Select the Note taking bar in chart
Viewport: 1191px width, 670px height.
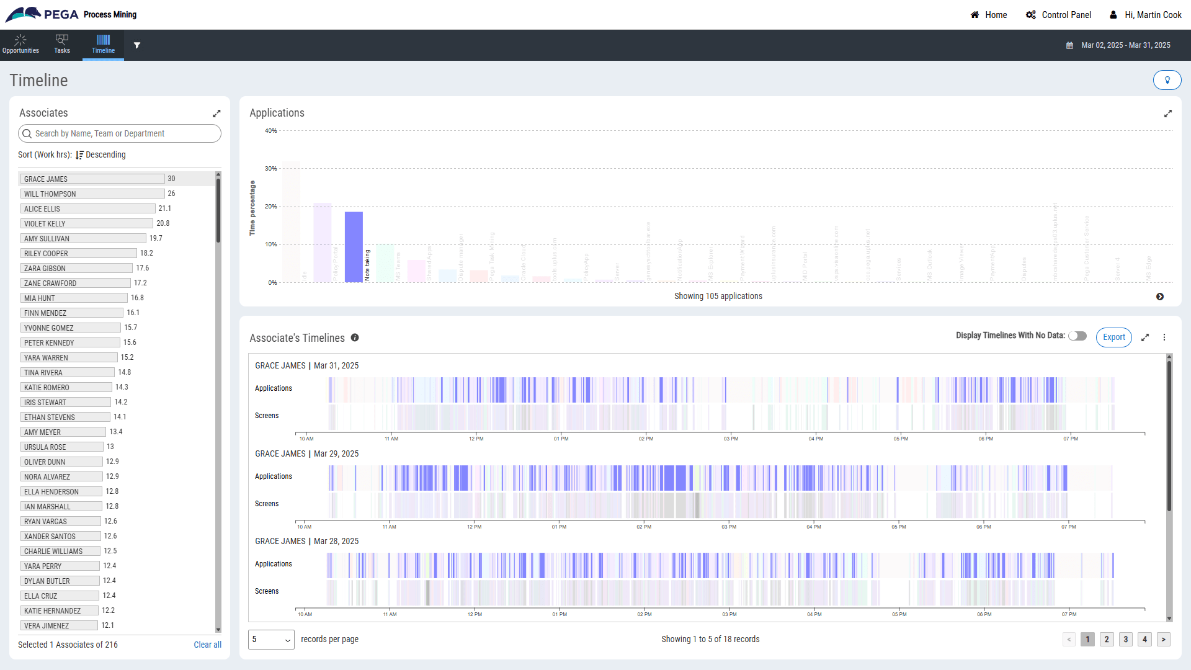(354, 247)
